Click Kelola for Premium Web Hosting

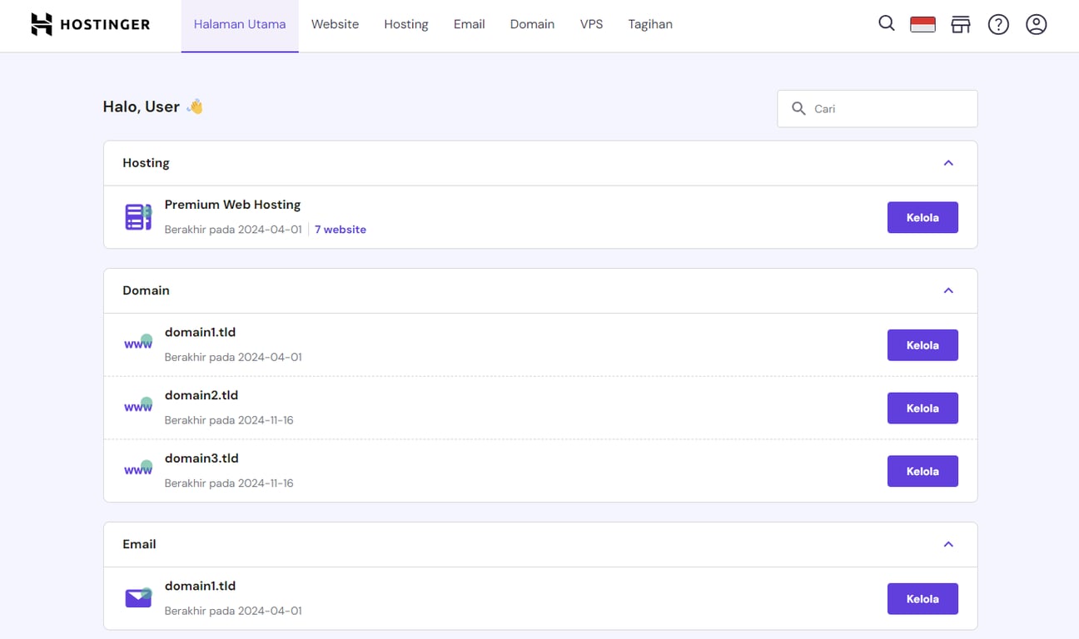(x=922, y=217)
